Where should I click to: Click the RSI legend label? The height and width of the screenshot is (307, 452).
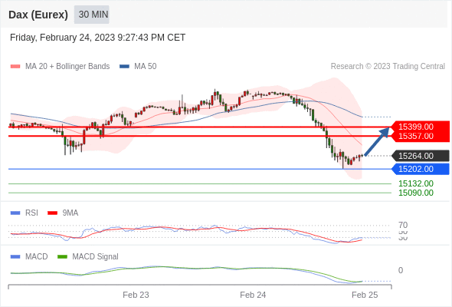coord(31,213)
